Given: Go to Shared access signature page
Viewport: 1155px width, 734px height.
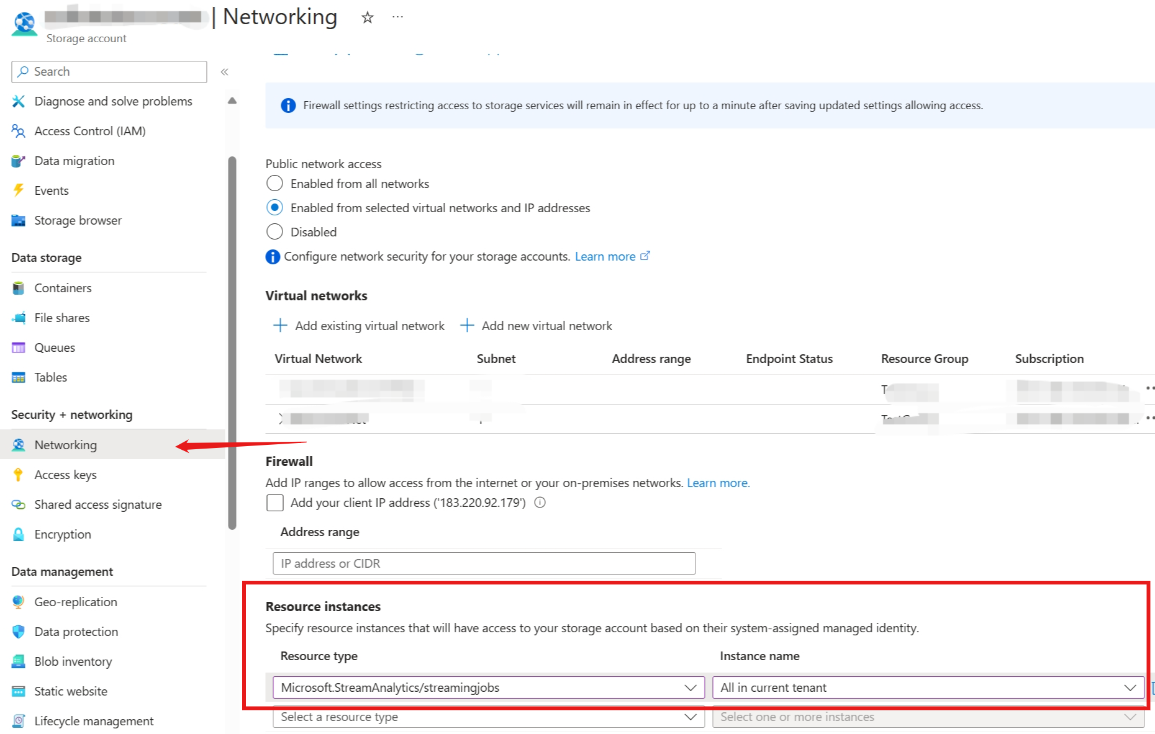Looking at the screenshot, I should click(x=97, y=504).
